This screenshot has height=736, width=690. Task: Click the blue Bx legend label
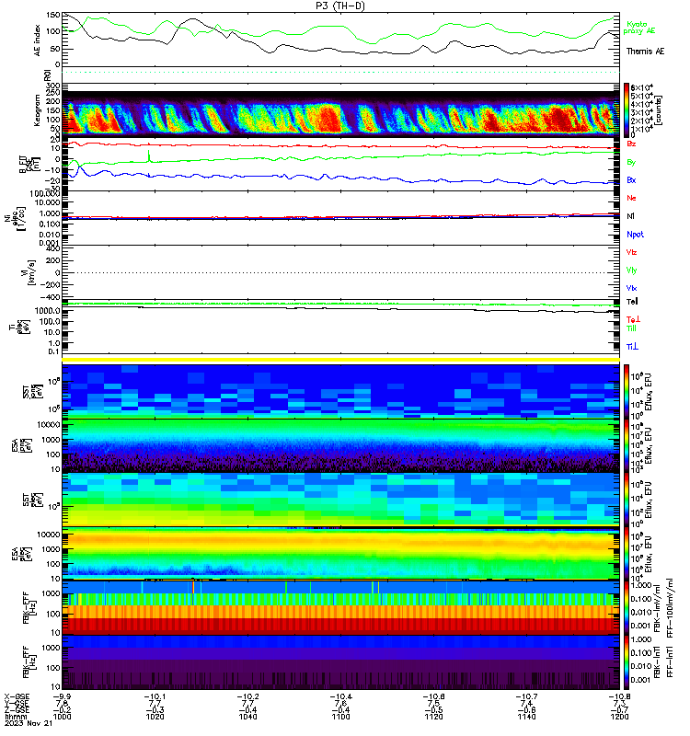[631, 181]
